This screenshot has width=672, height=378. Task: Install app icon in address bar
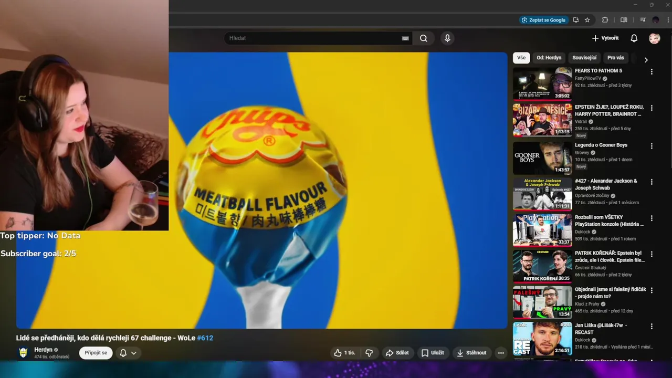576,20
